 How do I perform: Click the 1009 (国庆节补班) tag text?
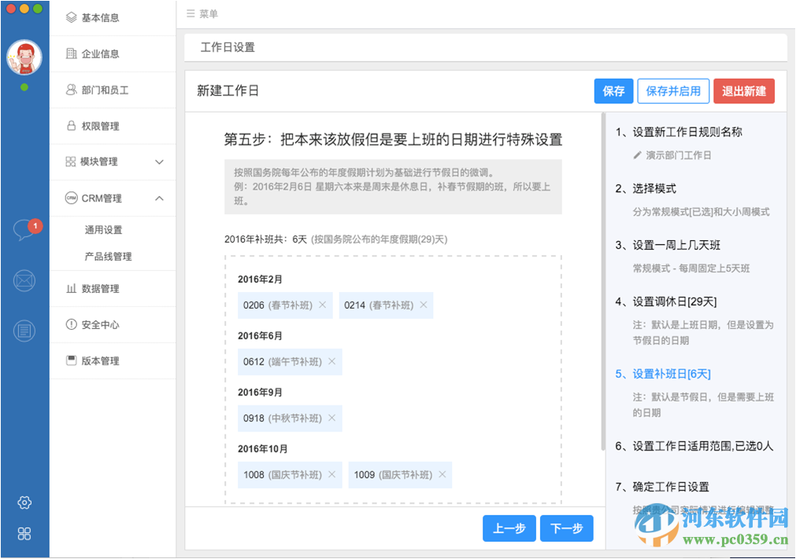[x=393, y=475]
